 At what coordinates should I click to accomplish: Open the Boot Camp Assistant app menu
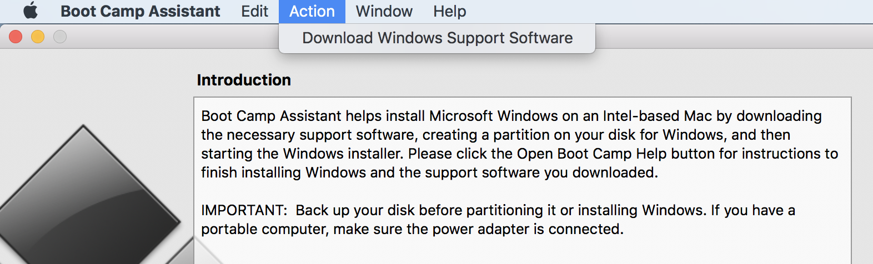(x=140, y=11)
